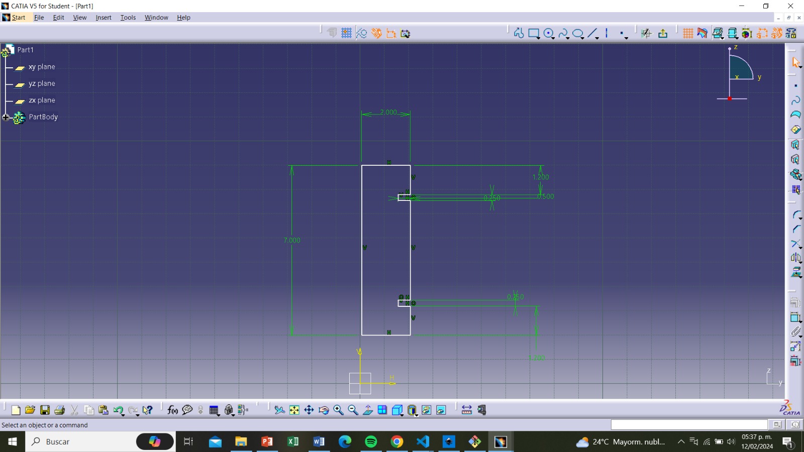This screenshot has width=804, height=452.
Task: Select the Corner tool
Action: [796, 215]
